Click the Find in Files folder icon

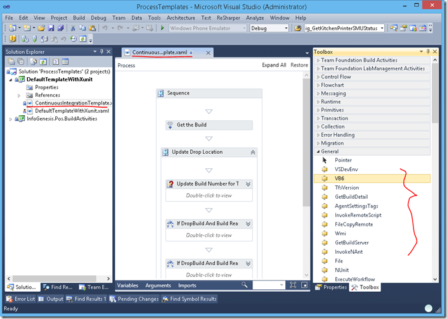coord(297,28)
